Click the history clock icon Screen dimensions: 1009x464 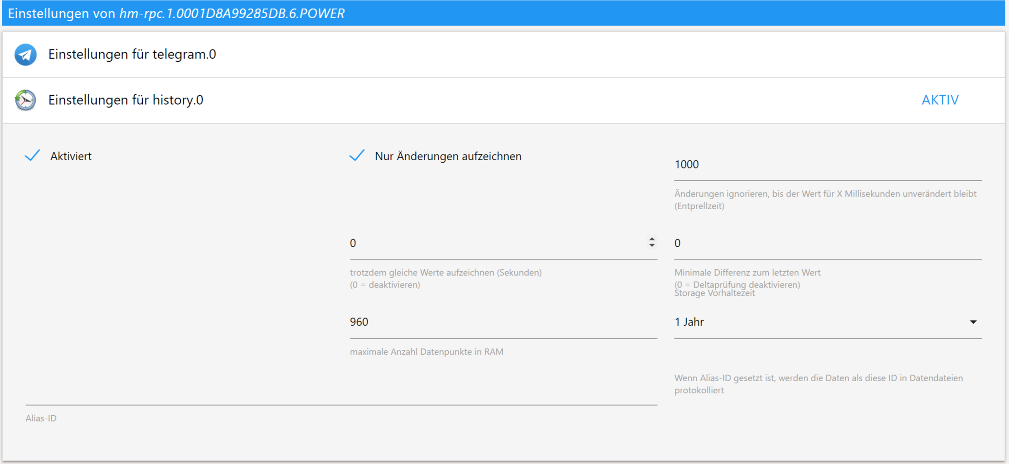[25, 100]
